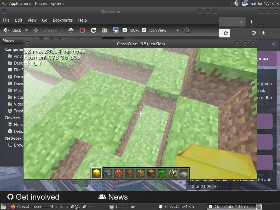Click the 100% zoom level
The width and height of the screenshot is (280, 210).
coord(134,30)
